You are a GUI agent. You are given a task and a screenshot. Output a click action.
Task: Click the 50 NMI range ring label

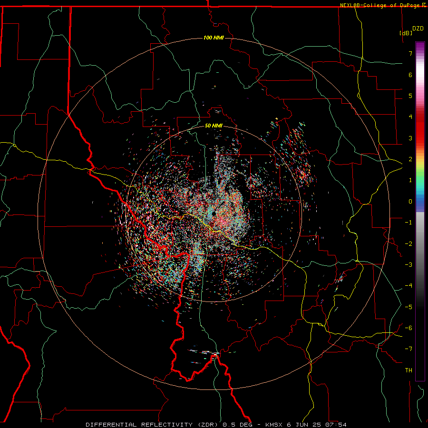(214, 126)
